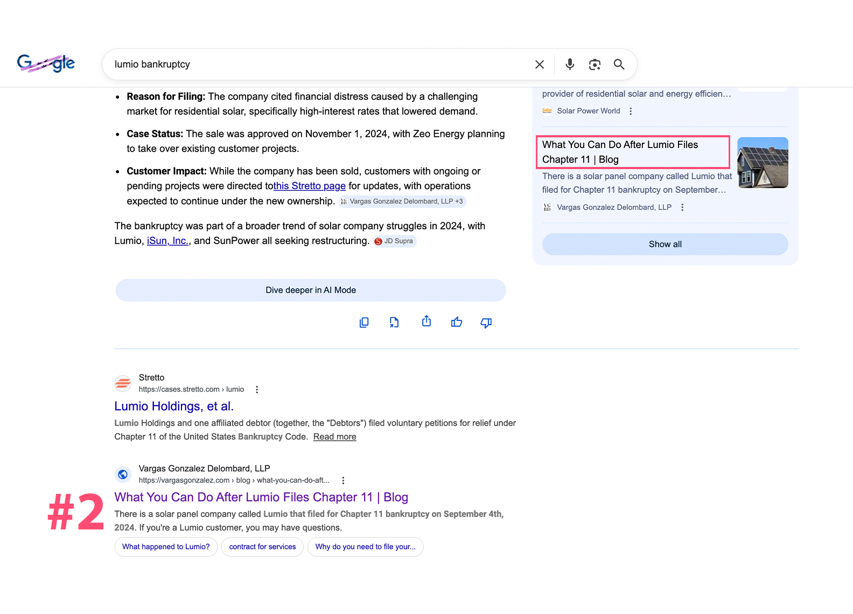Screen dimensions: 853x614
Task: Follow the 'this Stretto page' link
Action: [310, 186]
